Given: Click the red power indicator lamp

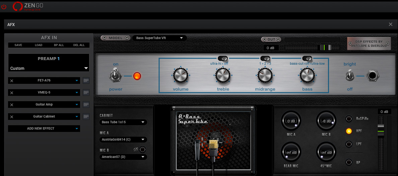Looking at the screenshot, I should 137,76.
